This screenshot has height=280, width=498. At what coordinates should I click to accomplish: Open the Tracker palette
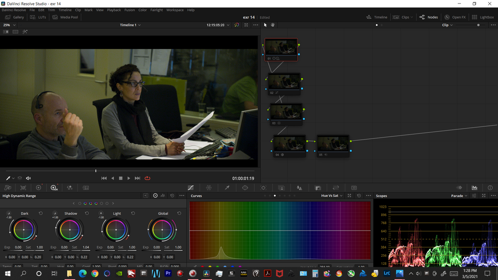click(263, 188)
